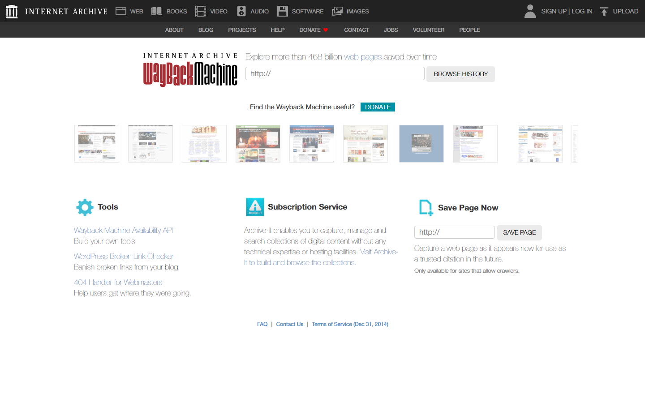Open the Video filmstrip icon
Screen dimensions: 645x403
click(201, 11)
